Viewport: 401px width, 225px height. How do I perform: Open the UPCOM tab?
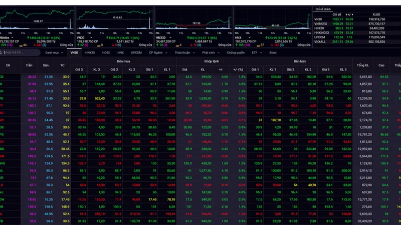[136, 52]
